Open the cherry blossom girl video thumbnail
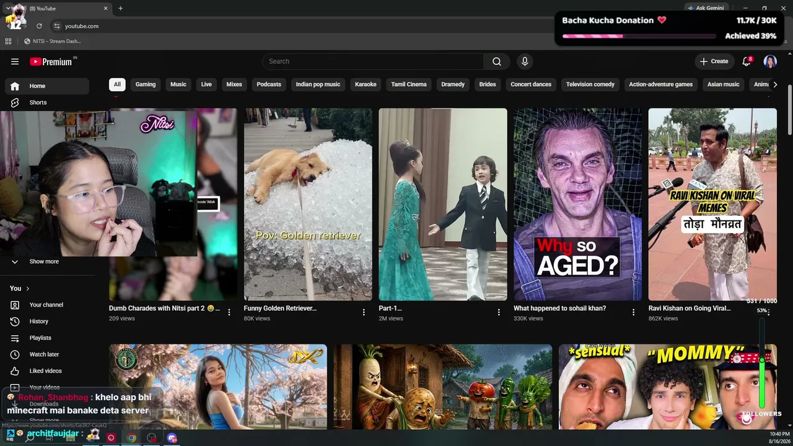 click(218, 387)
